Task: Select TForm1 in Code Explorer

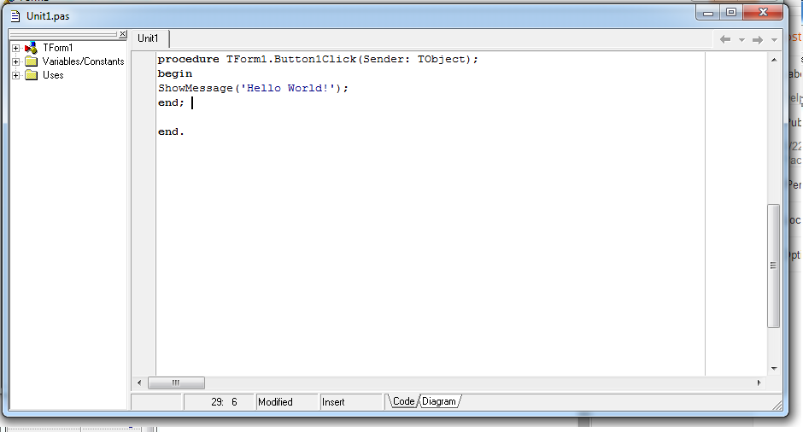Action: click(x=57, y=48)
